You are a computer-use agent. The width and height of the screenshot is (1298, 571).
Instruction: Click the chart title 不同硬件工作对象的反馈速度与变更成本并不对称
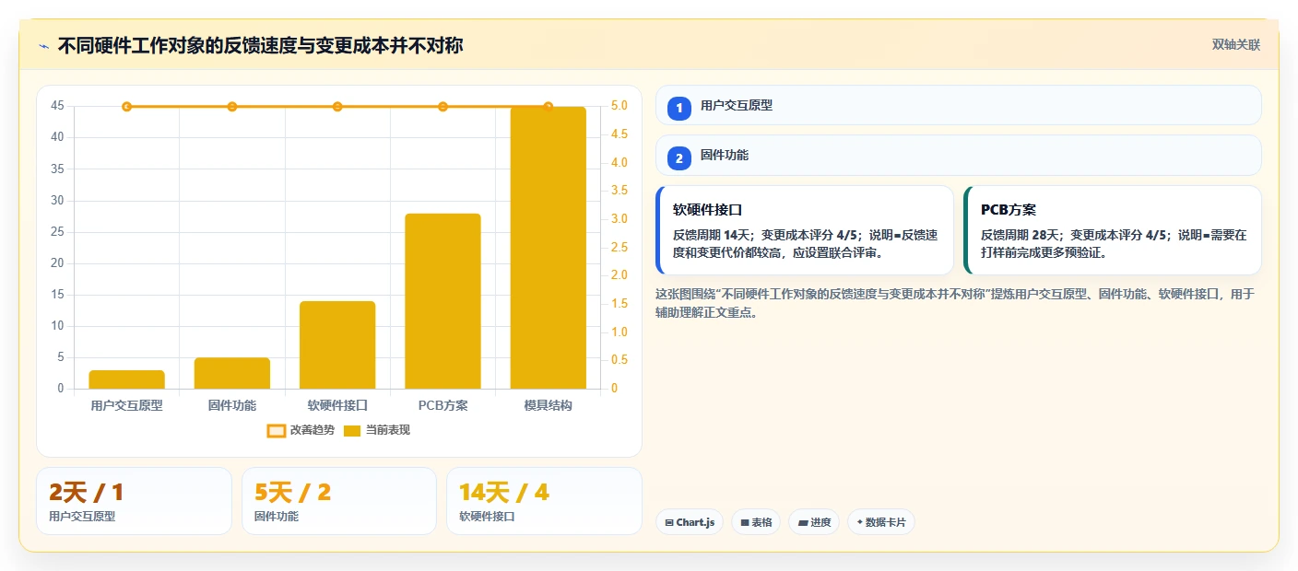coord(260,45)
